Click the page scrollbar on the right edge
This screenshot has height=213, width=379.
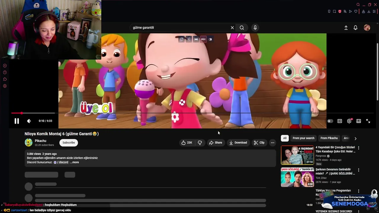378,72
